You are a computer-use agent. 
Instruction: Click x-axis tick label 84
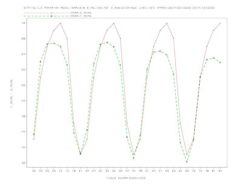(x=220, y=171)
